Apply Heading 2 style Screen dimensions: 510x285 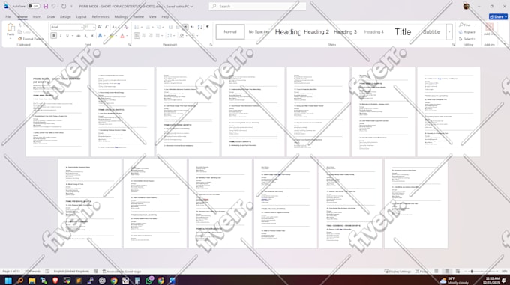click(316, 31)
